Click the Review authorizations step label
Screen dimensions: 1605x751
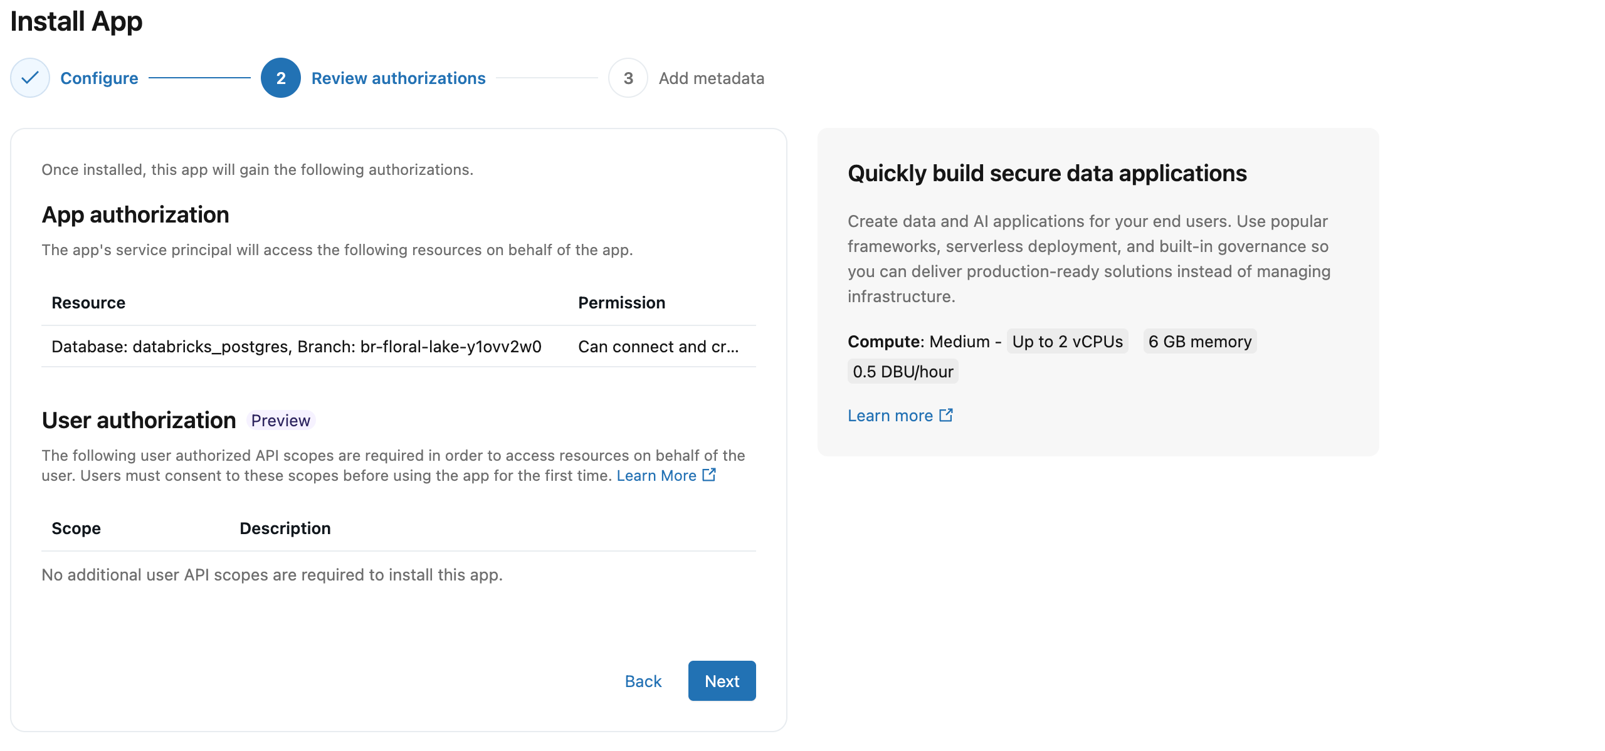(x=399, y=78)
